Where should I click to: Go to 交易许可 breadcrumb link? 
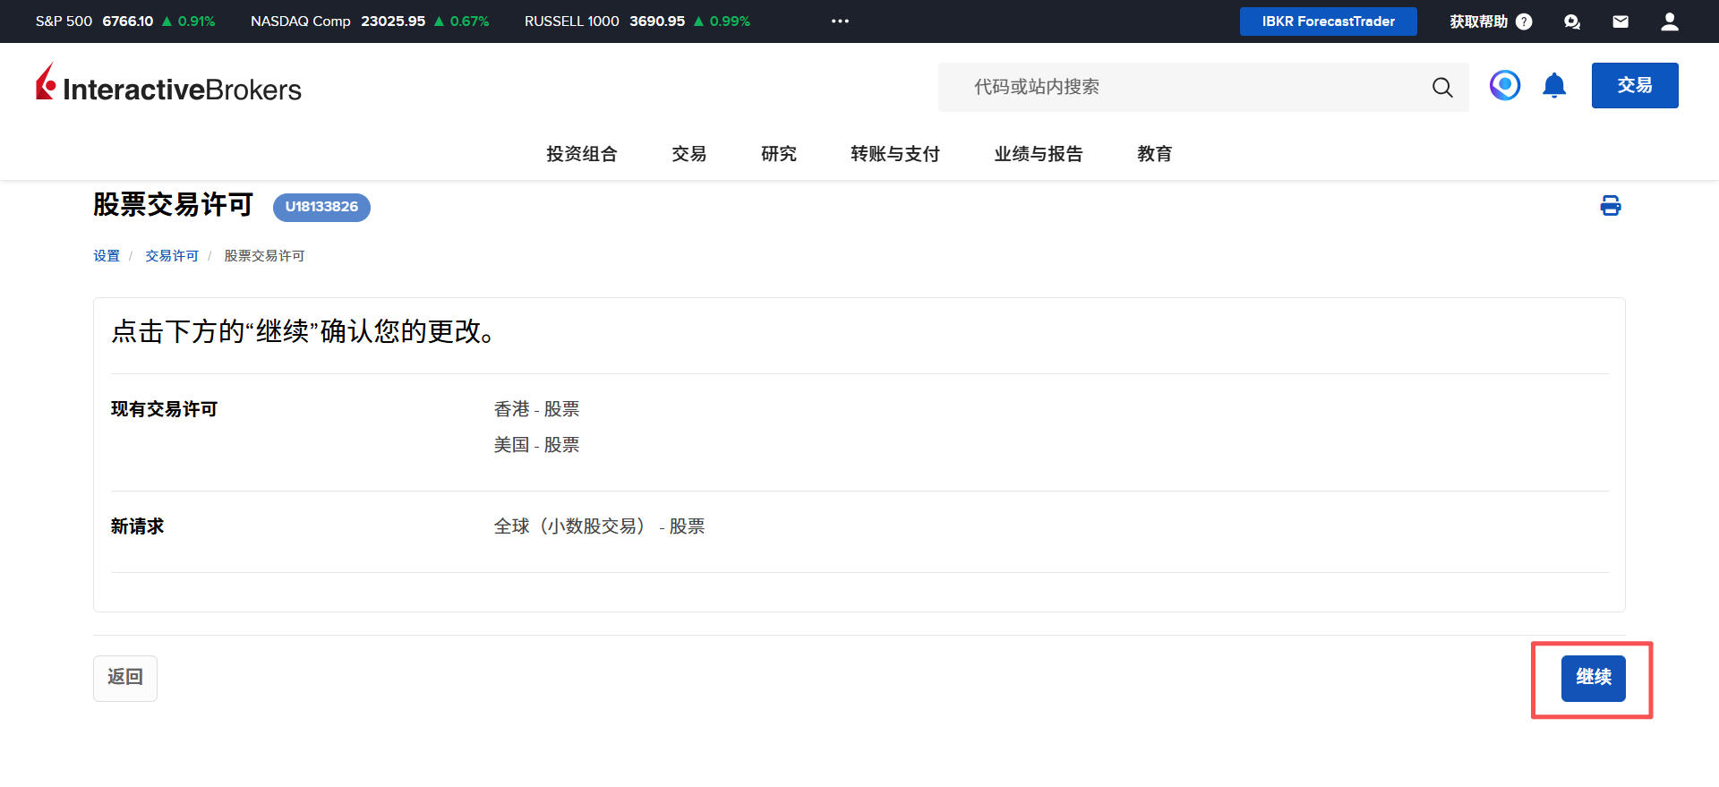[172, 256]
